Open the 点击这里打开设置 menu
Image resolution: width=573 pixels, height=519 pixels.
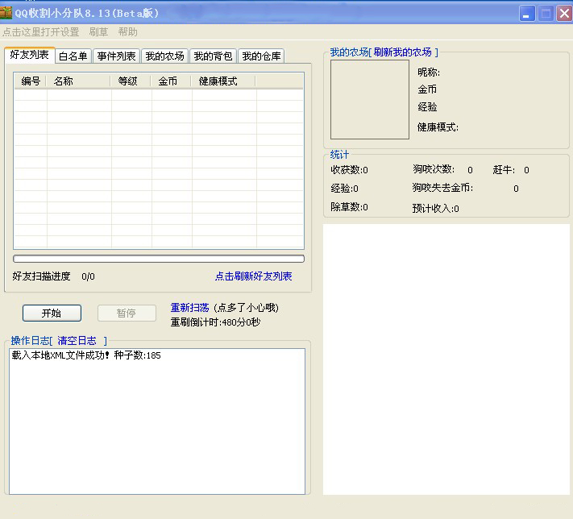point(40,32)
